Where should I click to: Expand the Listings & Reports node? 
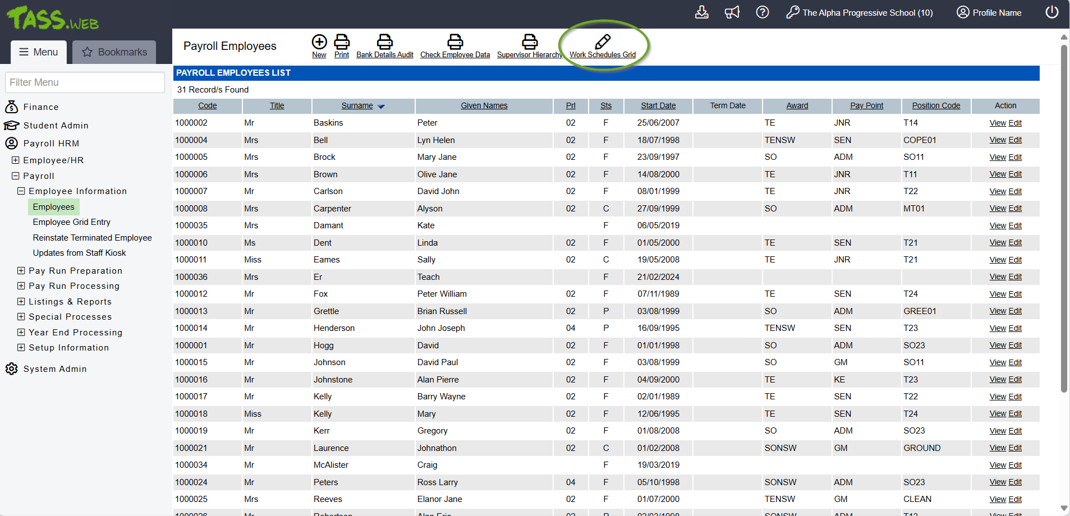pyautogui.click(x=21, y=302)
